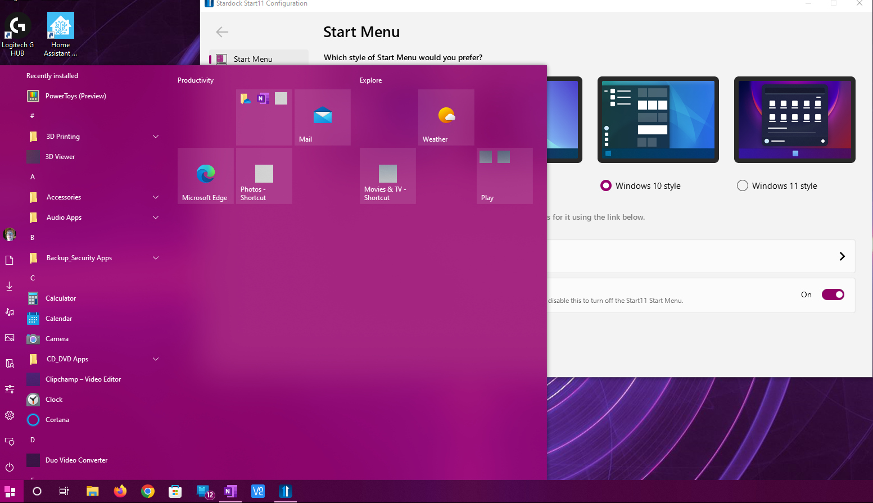The image size is (873, 503).
Task: Click the Windows 11 style thumbnail
Action: point(795,120)
